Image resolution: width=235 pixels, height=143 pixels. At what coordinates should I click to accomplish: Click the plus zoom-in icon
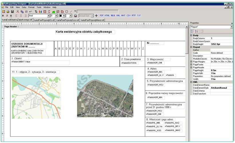[96, 15]
